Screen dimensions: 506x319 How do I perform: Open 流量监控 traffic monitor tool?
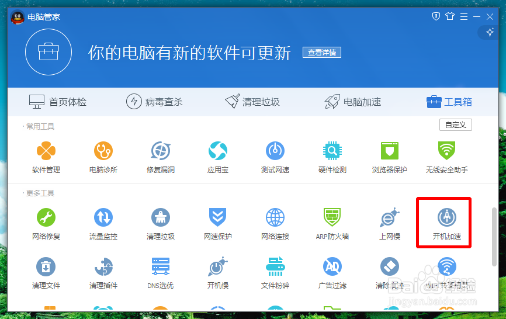tap(103, 224)
